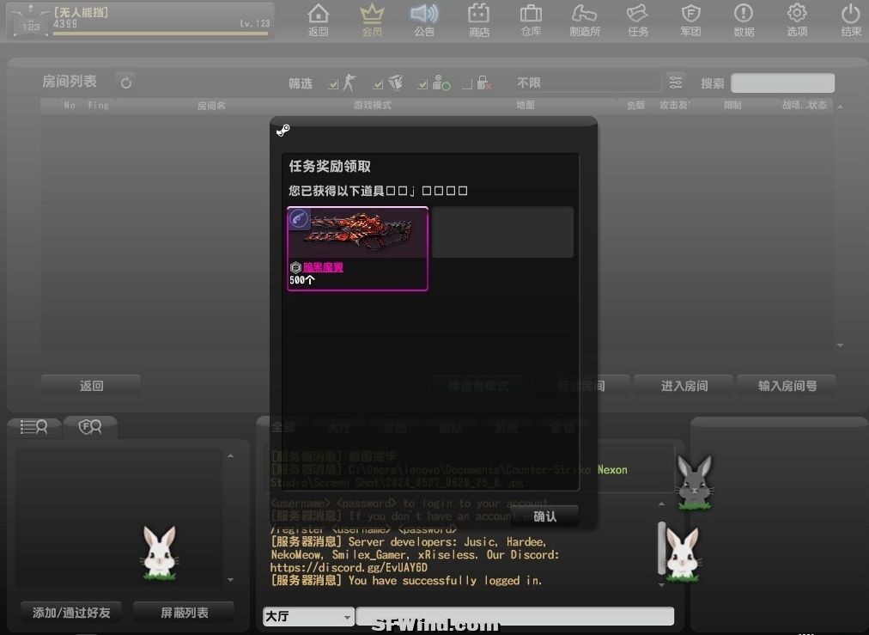Click the hexagon icon beside 暗黑魔翼
The image size is (869, 635).
295,267
